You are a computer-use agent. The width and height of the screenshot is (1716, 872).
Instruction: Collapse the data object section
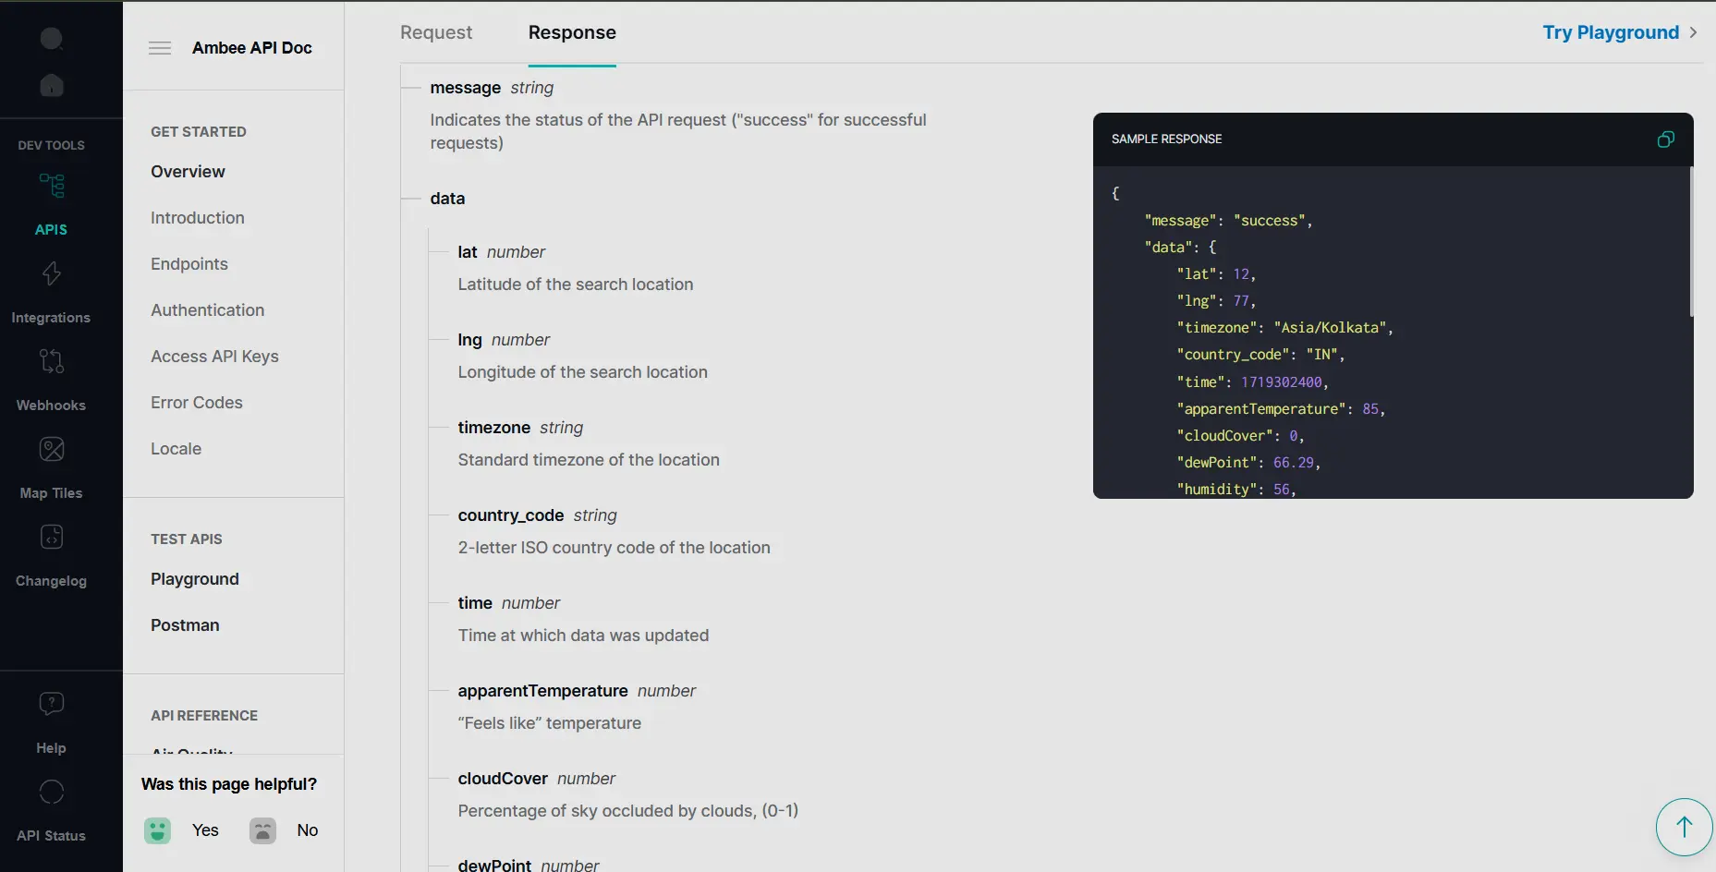[411, 199]
